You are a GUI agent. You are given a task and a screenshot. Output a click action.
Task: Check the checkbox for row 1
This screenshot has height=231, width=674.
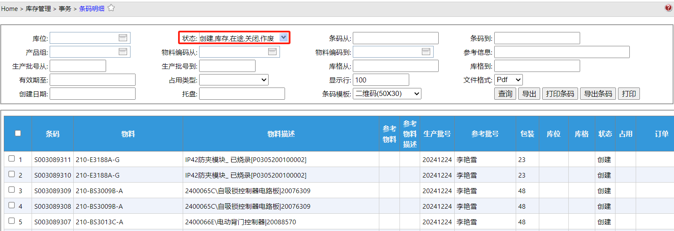tap(12, 159)
